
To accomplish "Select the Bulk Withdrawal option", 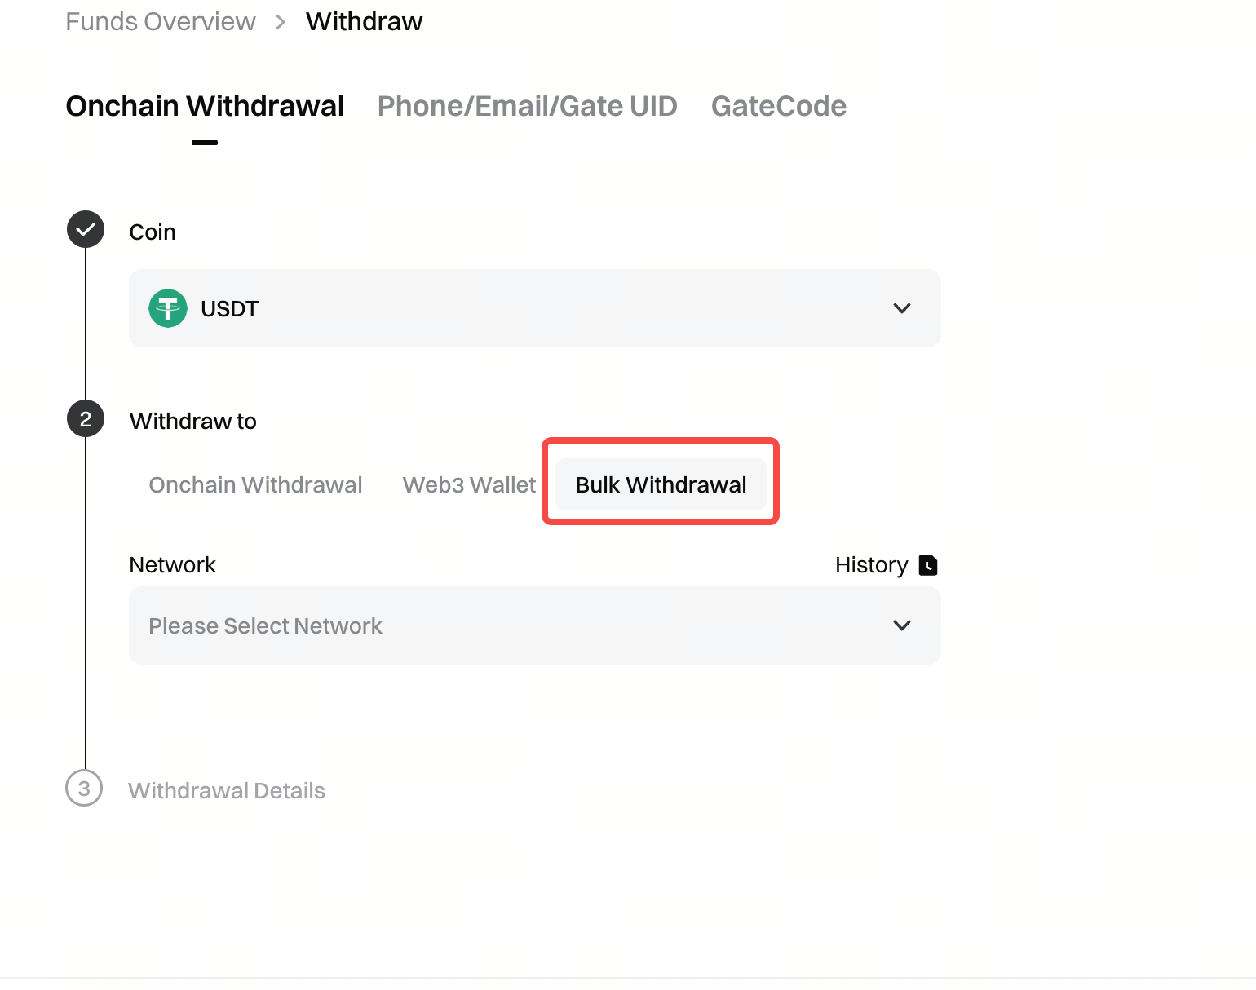I will click(661, 485).
